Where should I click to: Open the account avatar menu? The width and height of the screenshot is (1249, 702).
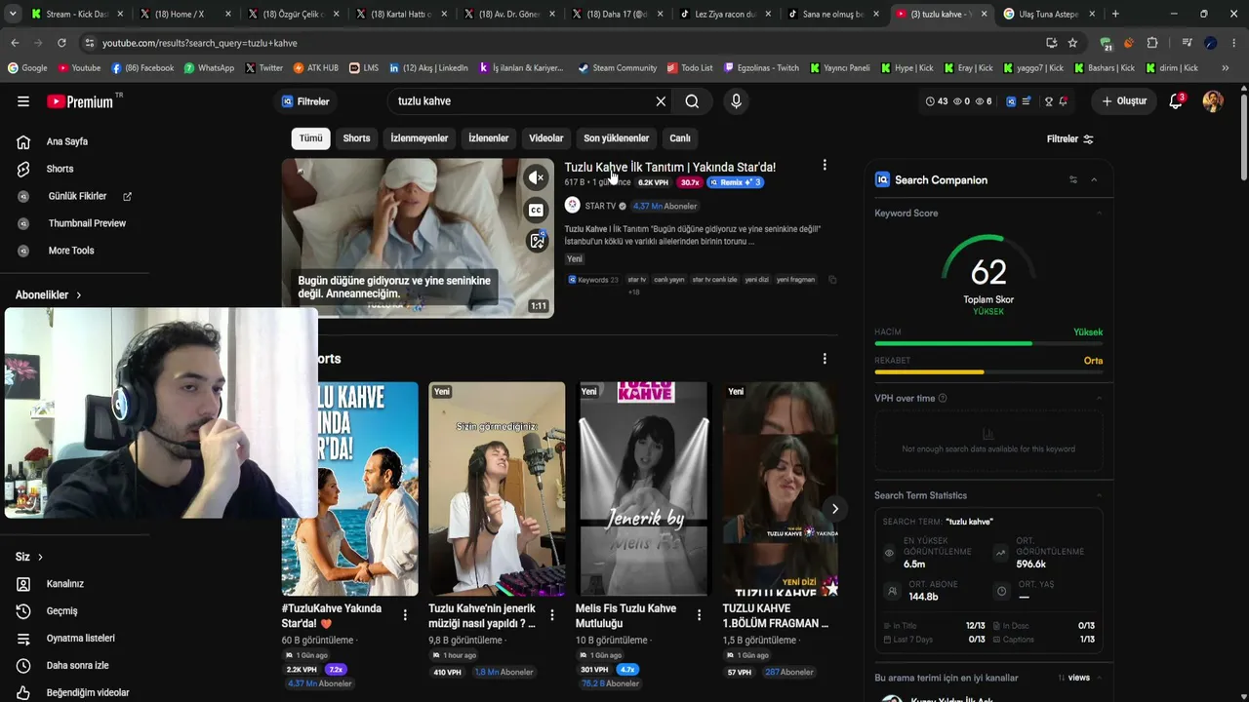[1213, 101]
